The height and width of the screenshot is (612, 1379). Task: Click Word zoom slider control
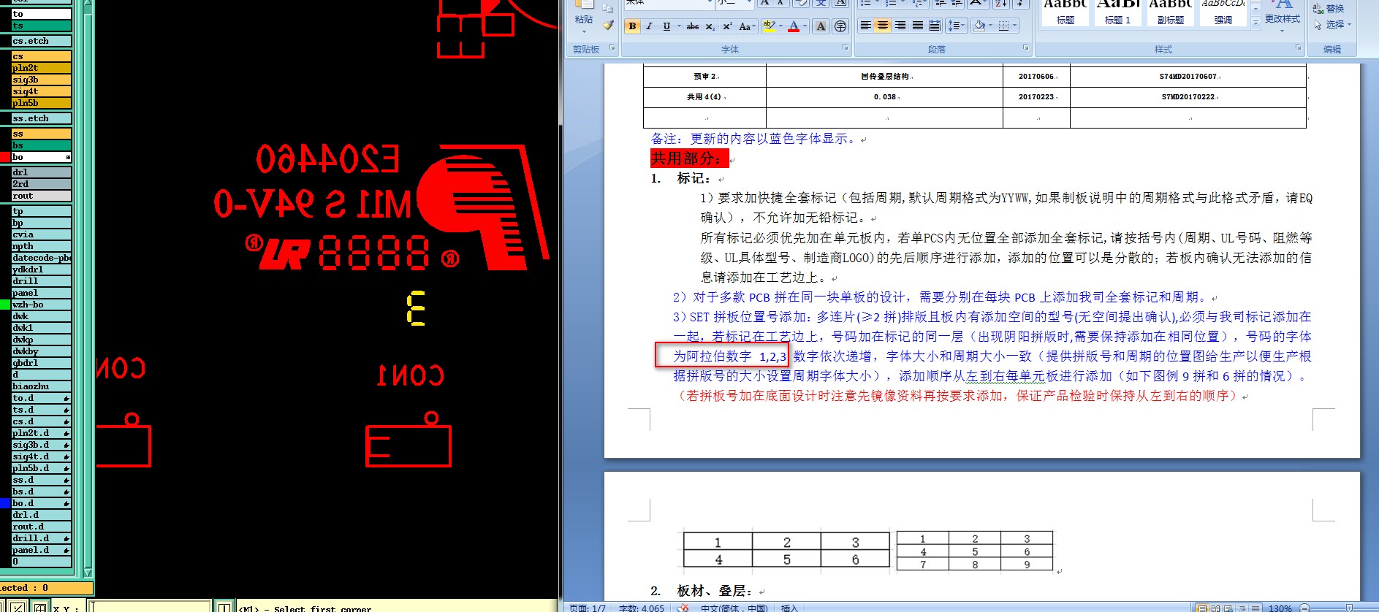1349,608
